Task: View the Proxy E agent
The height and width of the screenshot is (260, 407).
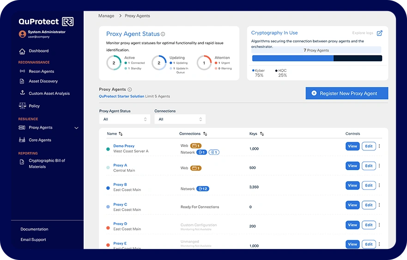Action: point(352,244)
